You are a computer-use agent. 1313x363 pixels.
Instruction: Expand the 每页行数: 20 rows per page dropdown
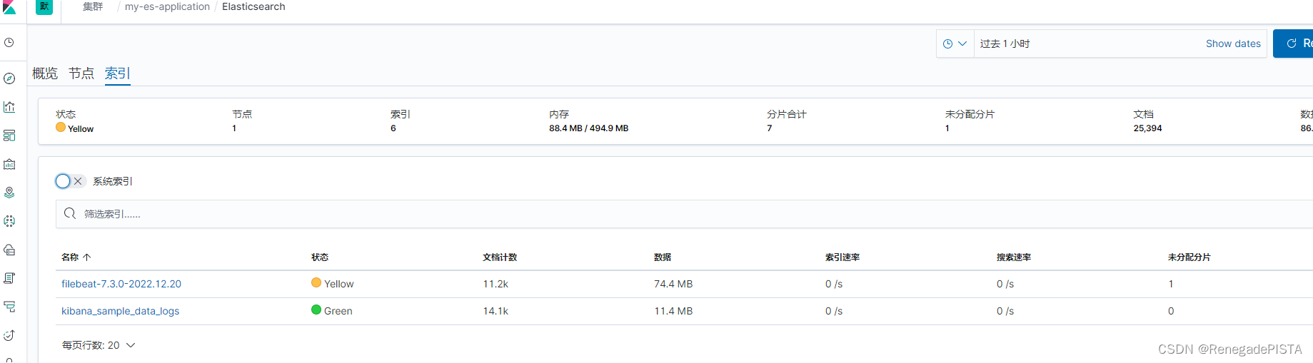click(x=99, y=345)
